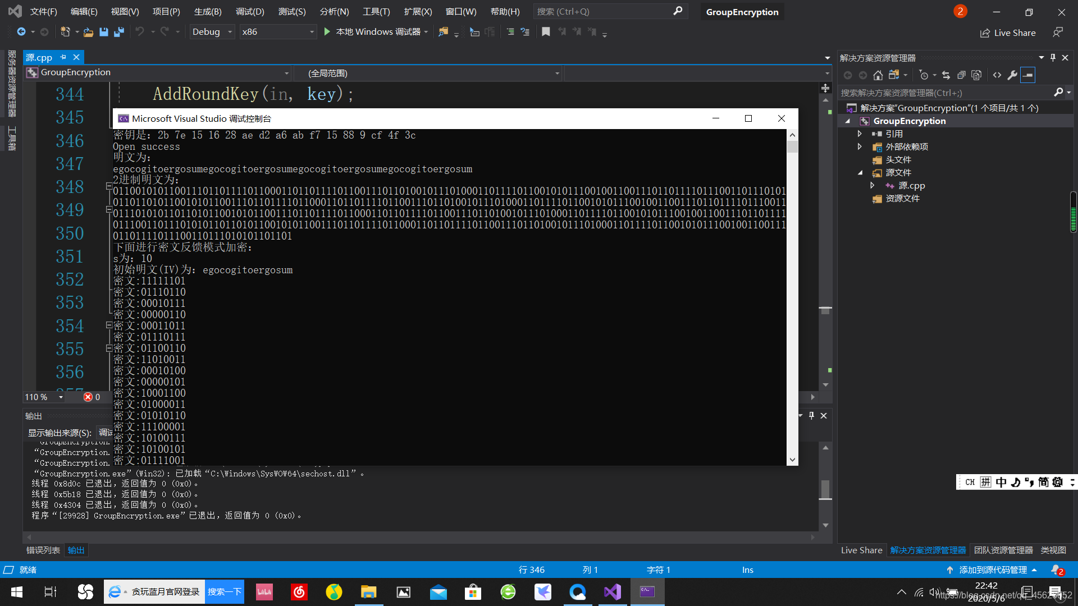The width and height of the screenshot is (1078, 606).
Task: Click the Navigate Backward toolbar arrow
Action: 21,32
